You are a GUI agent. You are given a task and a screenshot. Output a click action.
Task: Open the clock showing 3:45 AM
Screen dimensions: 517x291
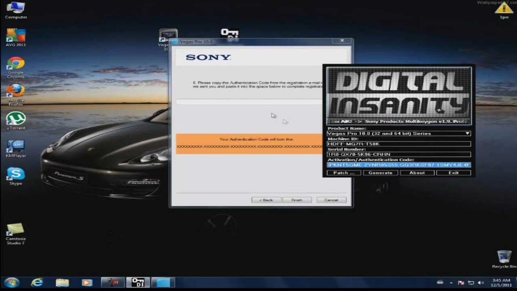[x=501, y=283]
